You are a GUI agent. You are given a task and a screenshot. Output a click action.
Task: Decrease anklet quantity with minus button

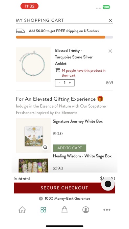coord(60,83)
